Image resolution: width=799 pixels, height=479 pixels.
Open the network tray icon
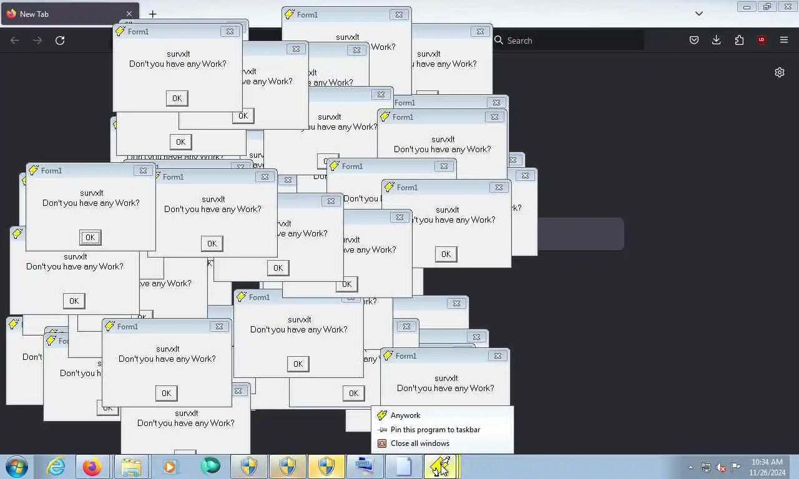[705, 467]
